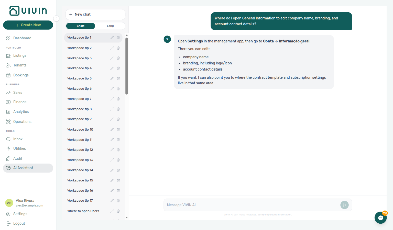Image resolution: width=393 pixels, height=230 pixels.
Task: Edit the Workspace tip 15 title
Action: tap(112, 180)
